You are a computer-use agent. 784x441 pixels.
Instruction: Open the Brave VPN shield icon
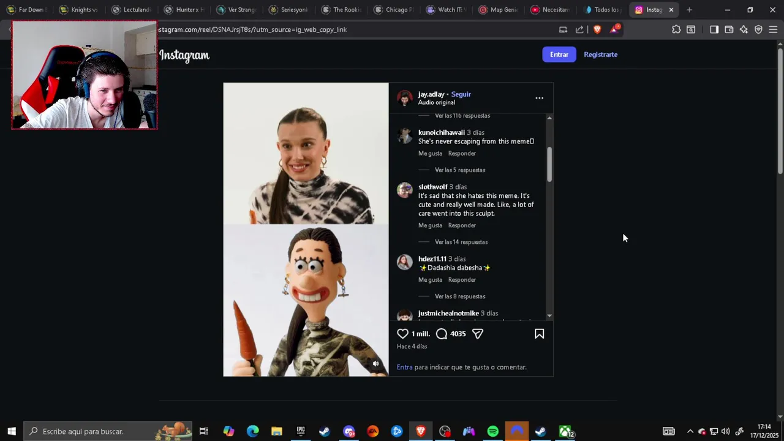[758, 29]
